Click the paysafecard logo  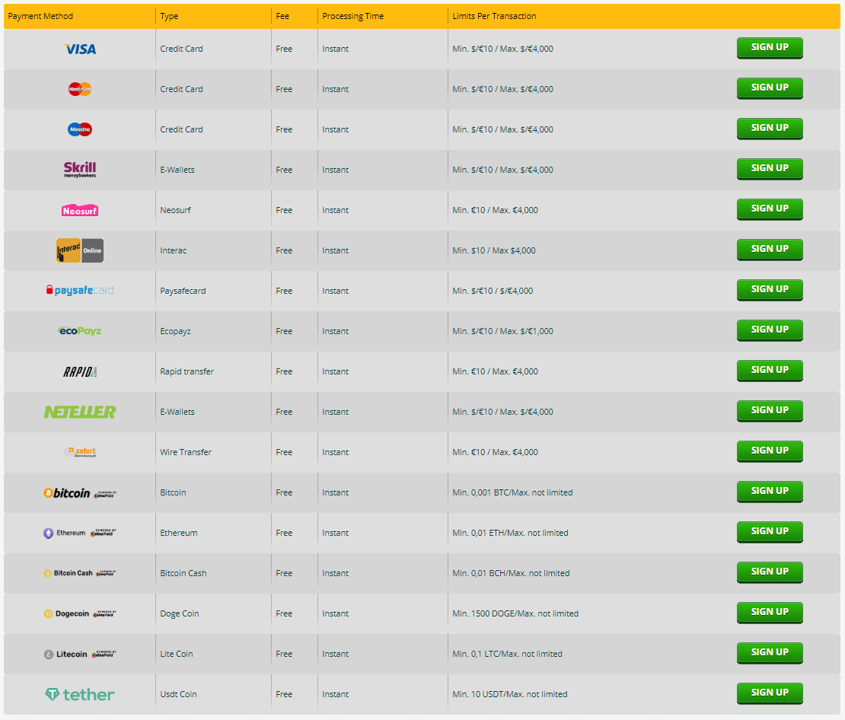point(80,291)
